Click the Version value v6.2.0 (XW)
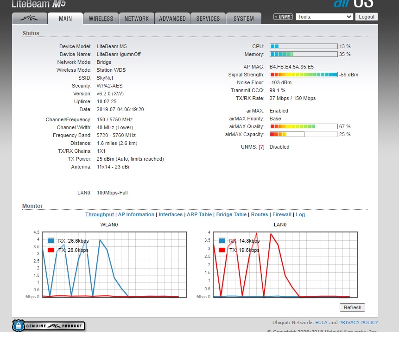The width and height of the screenshot is (399, 338). (x=110, y=94)
